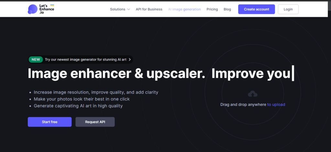Click the purple Let's Enhance logo icon
This screenshot has width=331, height=152.
tap(32, 9)
